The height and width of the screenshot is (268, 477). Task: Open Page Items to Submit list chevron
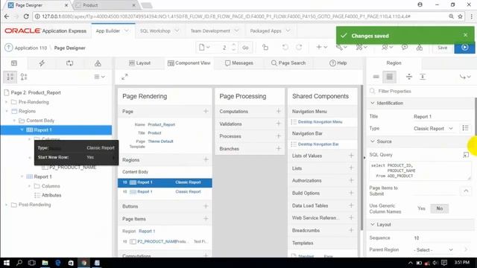[466, 191]
